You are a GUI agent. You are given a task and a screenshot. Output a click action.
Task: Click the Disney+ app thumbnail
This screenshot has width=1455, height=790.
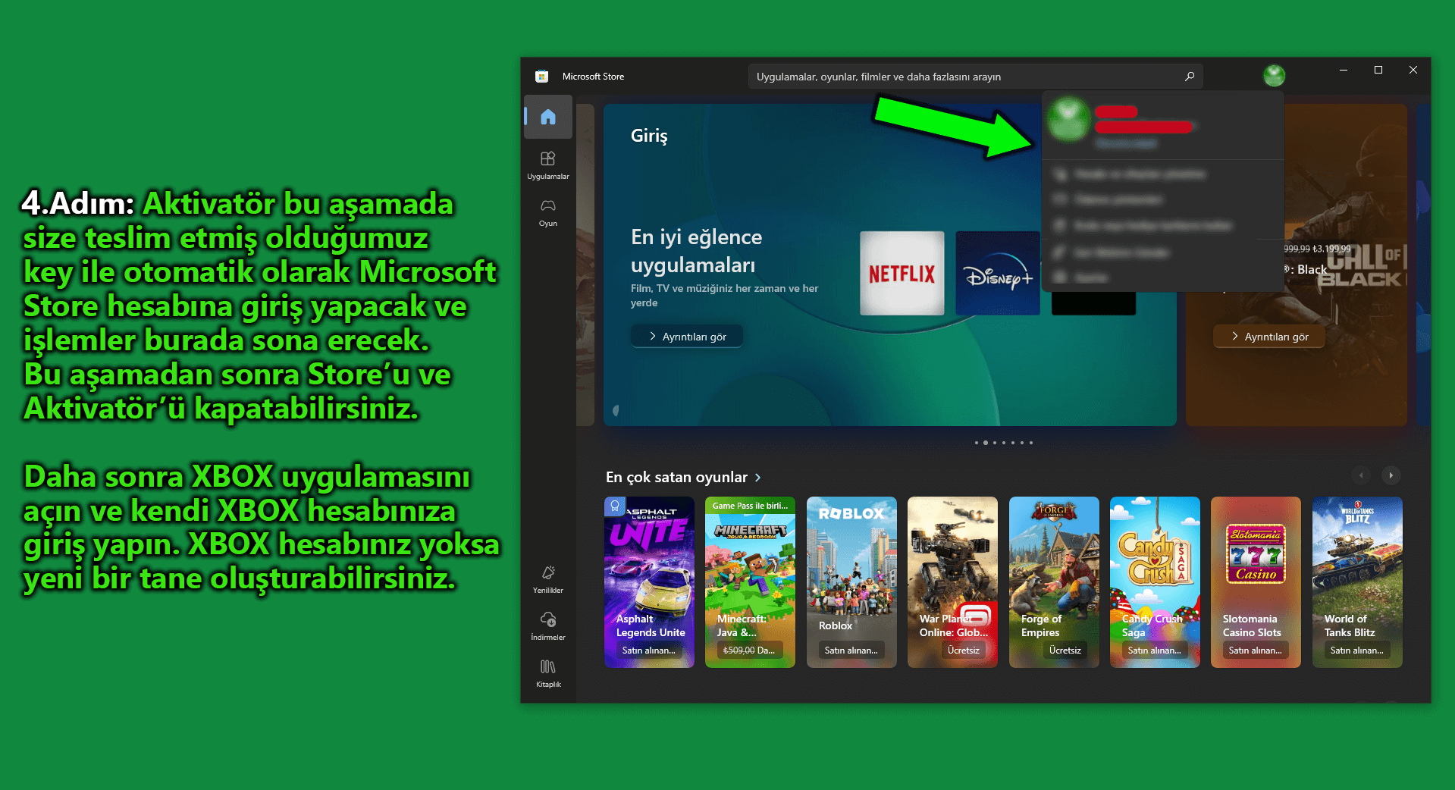click(997, 273)
